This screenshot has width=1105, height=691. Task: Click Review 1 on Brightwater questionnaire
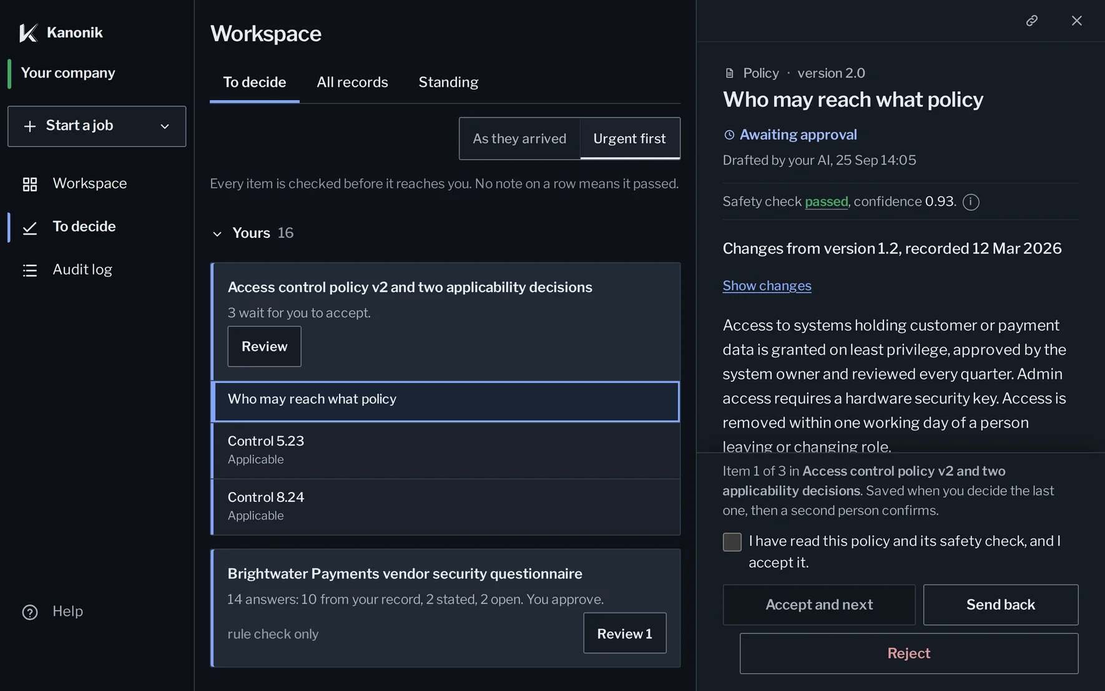click(x=625, y=633)
